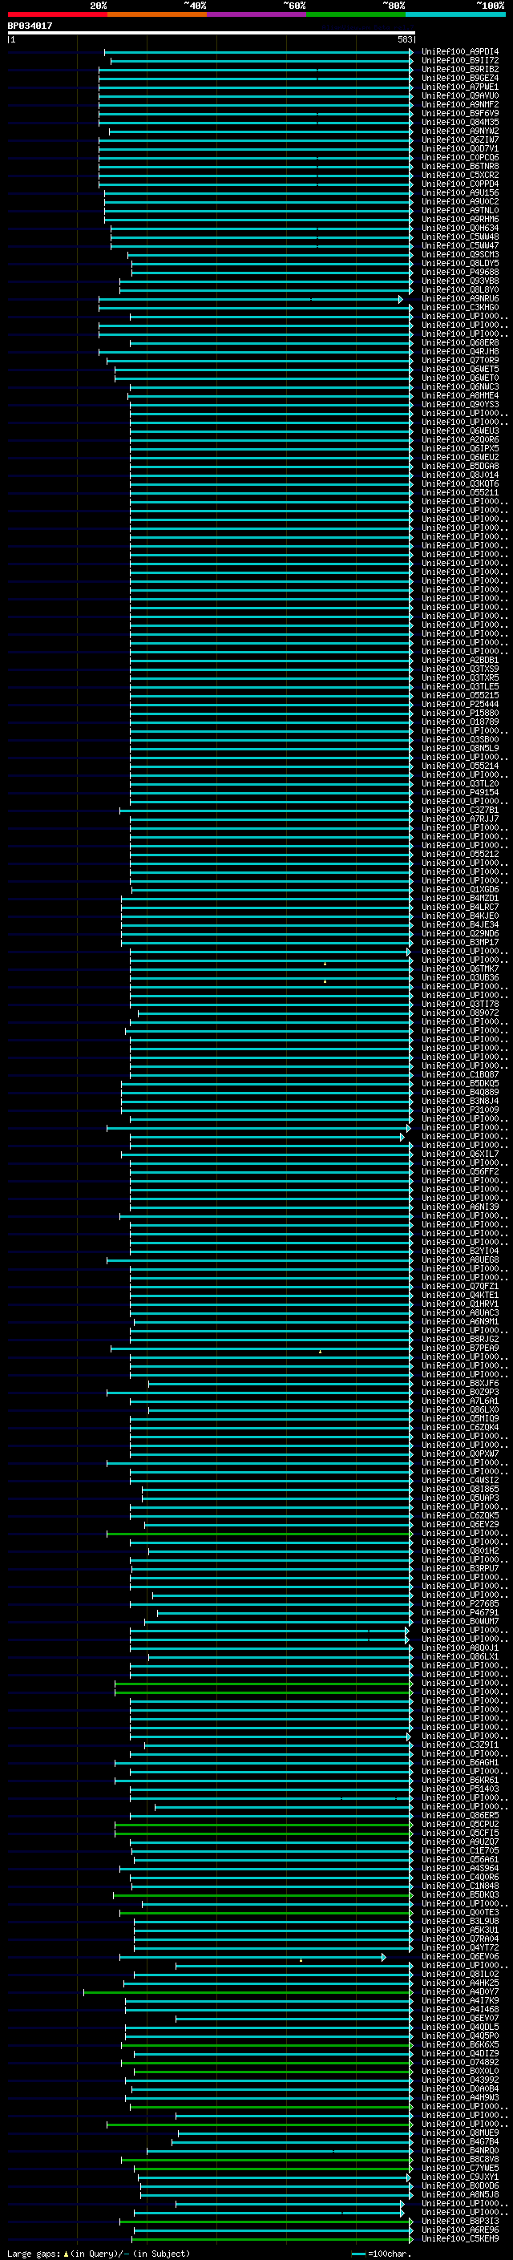Click the label UniRef100_P49688
This screenshot has height=2260, width=513.
point(459,272)
